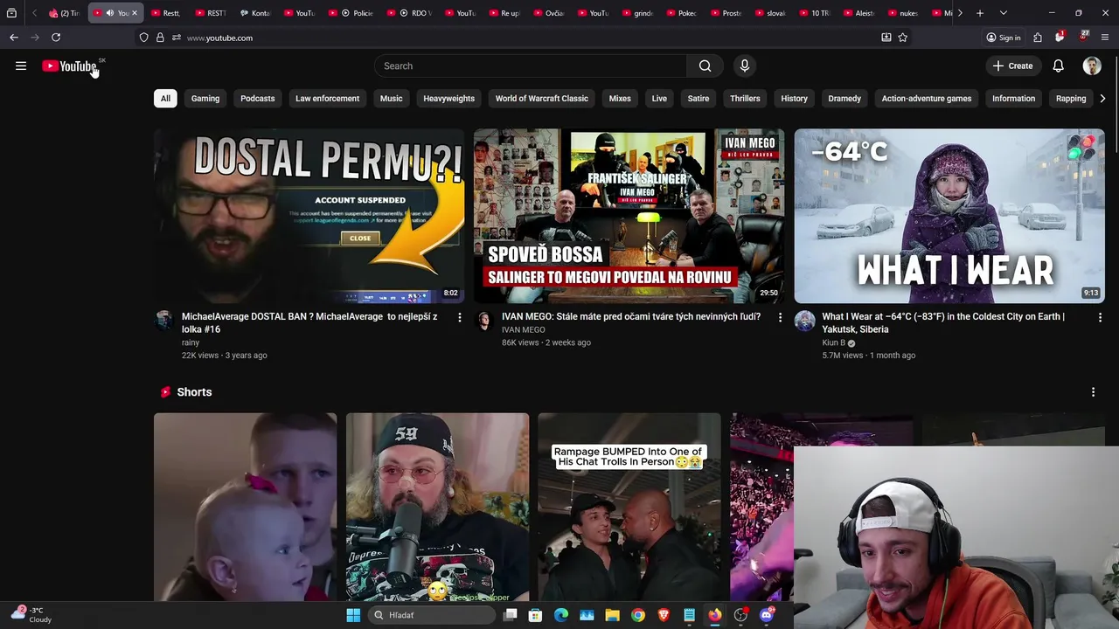Open options menu for IVAN MEGO video
The image size is (1119, 629).
780,317
